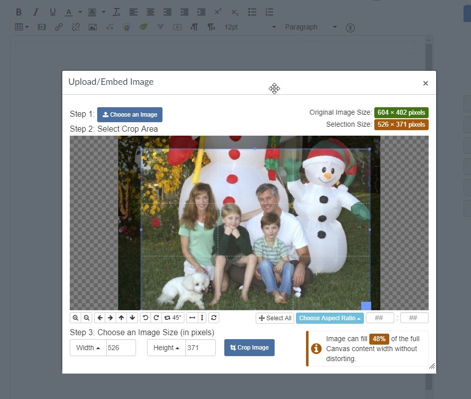Reset the crop editor with refresh icon
The height and width of the screenshot is (399, 471).
214,318
